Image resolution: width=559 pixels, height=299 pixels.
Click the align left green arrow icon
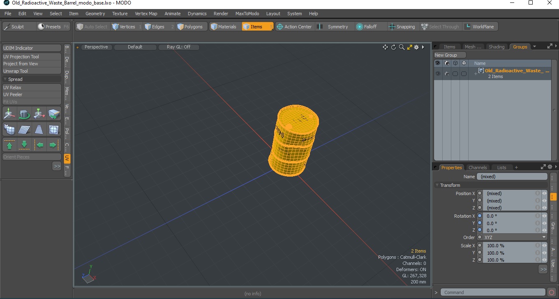[x=39, y=145]
